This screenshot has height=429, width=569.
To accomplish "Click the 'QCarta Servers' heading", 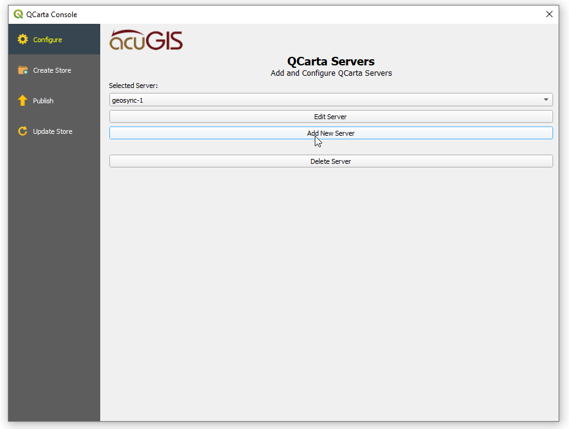I will 331,61.
